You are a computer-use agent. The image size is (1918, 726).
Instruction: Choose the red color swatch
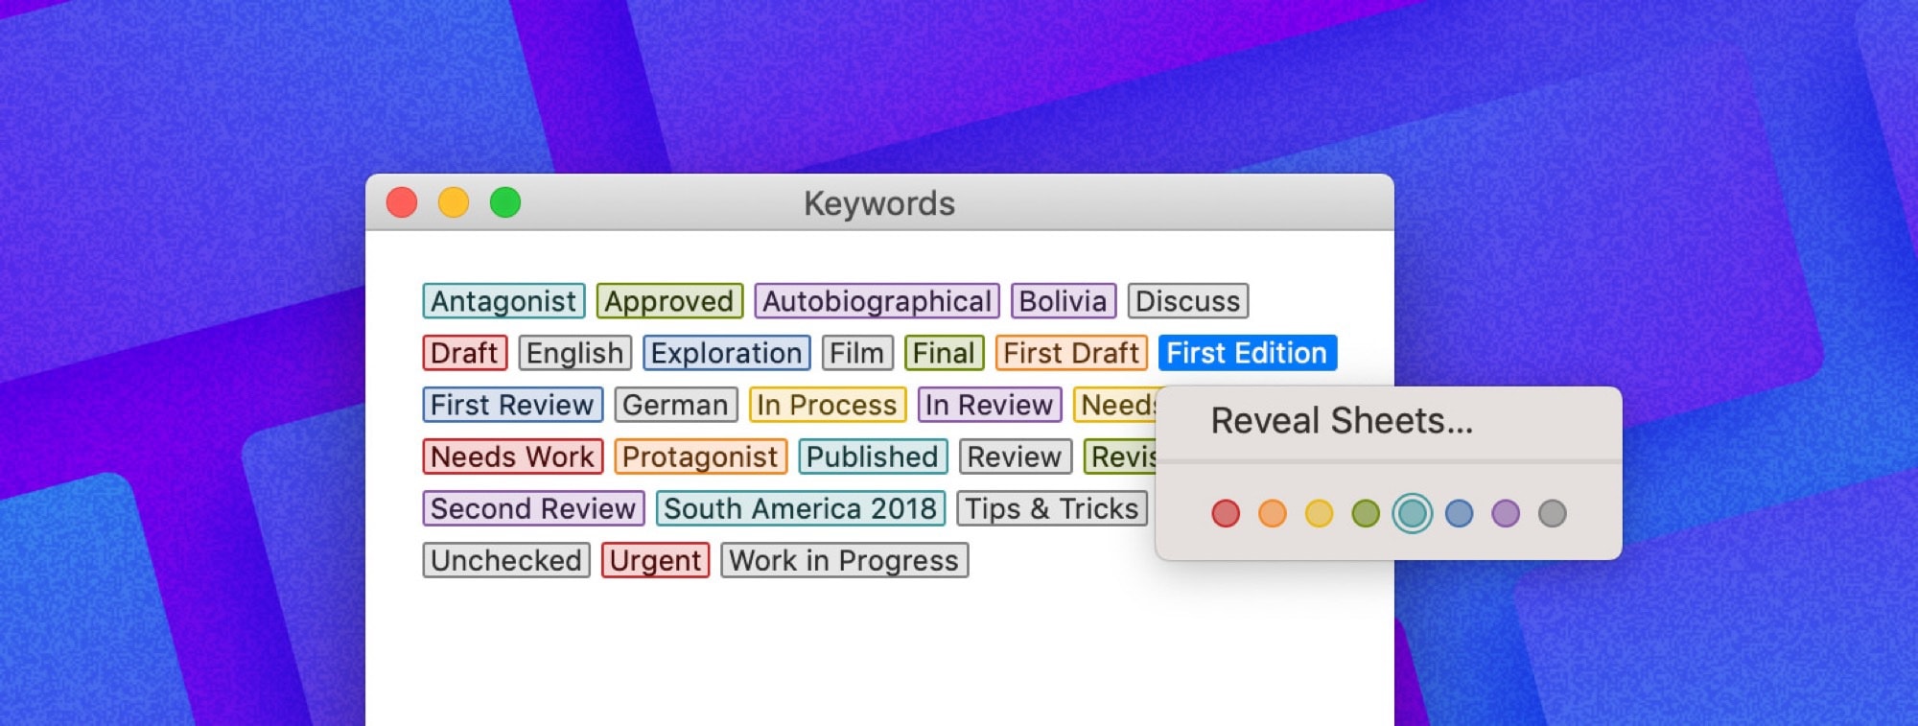[1225, 514]
